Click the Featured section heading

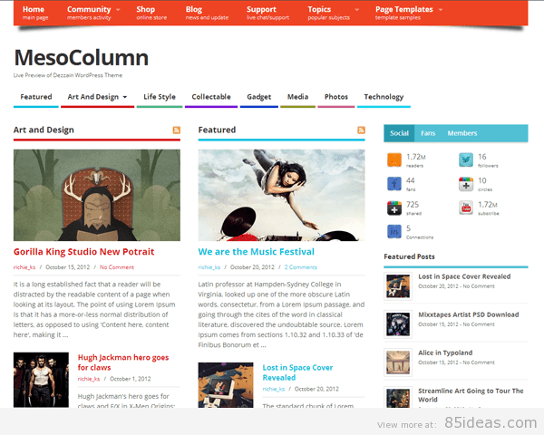(217, 130)
